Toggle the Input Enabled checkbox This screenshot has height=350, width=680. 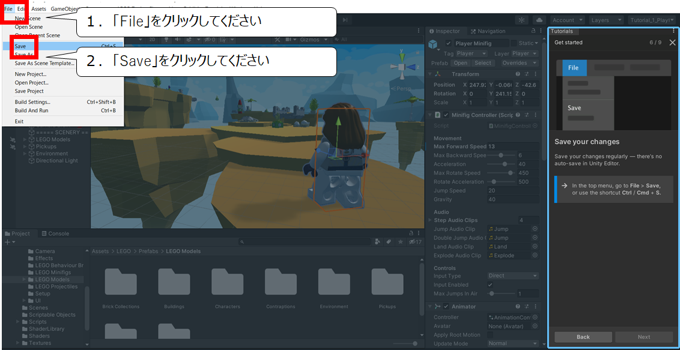tap(490, 285)
